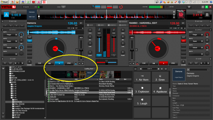Click deck A pause/stutter button
Image resolution: width=213 pixels, height=120 pixels.
pyautogui.click(x=50, y=63)
